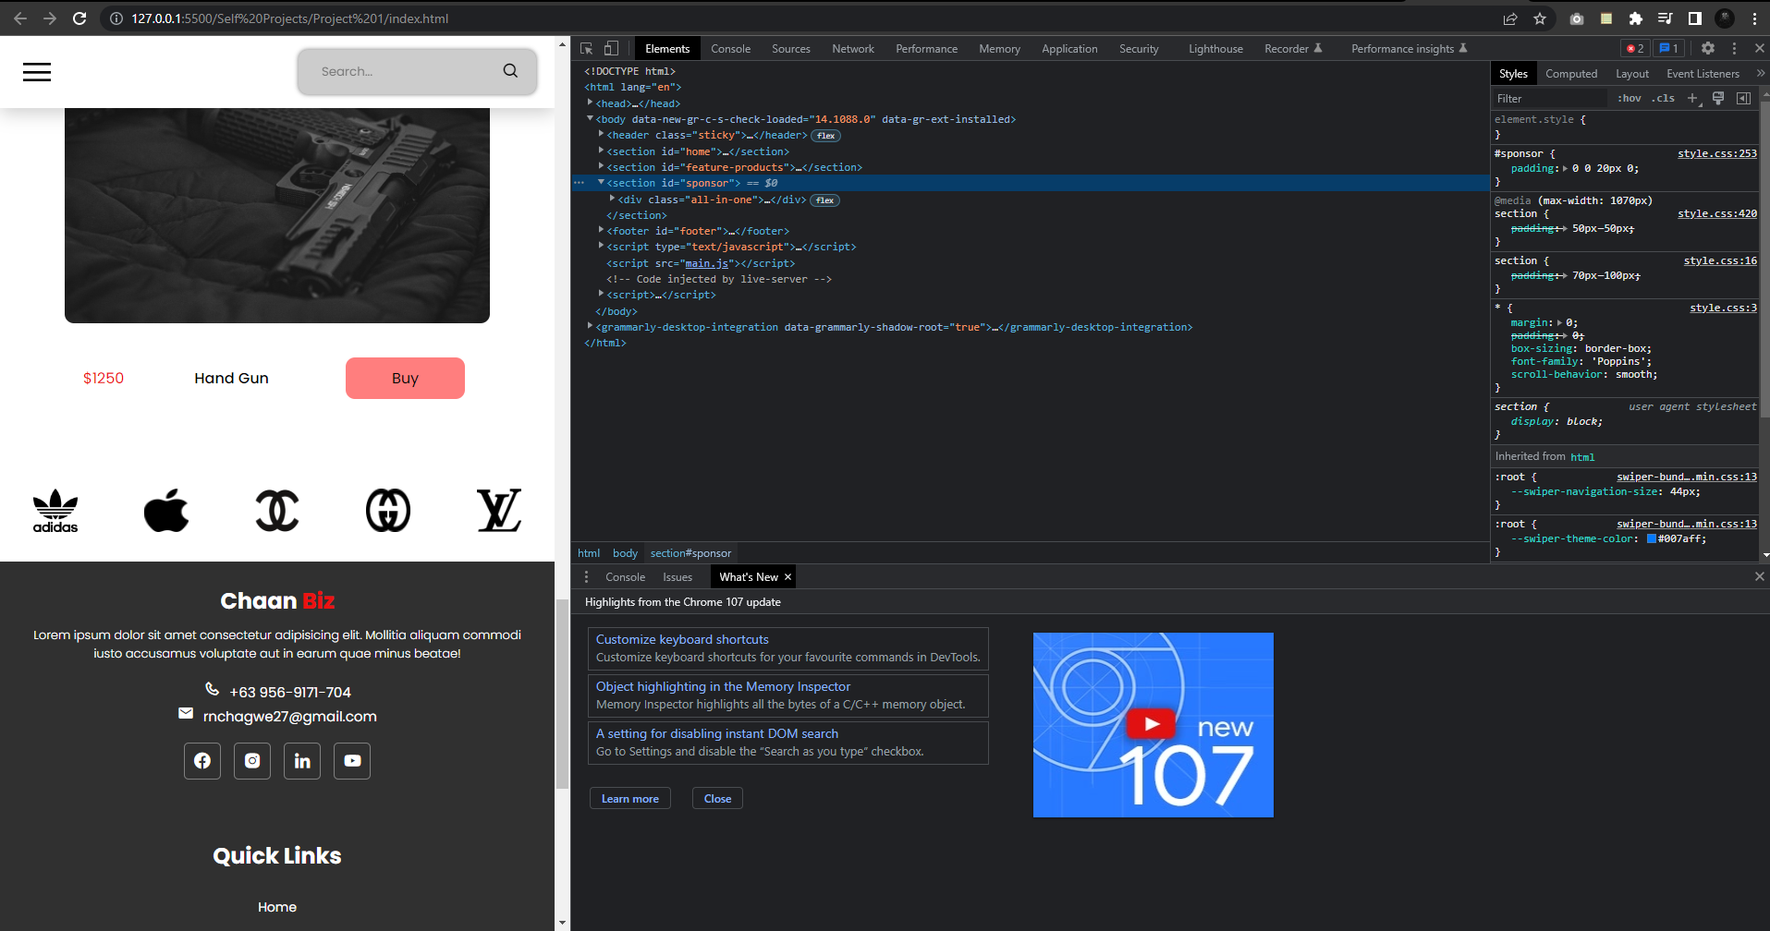The width and height of the screenshot is (1770, 931).
Task: Open DevTools settings gear
Action: pos(1708,48)
